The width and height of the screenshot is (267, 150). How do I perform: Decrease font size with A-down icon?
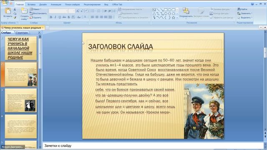point(82,11)
